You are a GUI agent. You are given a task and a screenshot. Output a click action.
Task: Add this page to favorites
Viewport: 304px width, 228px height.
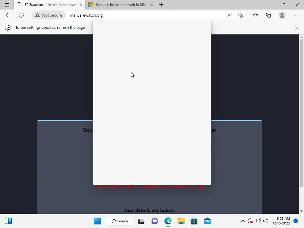pos(240,15)
